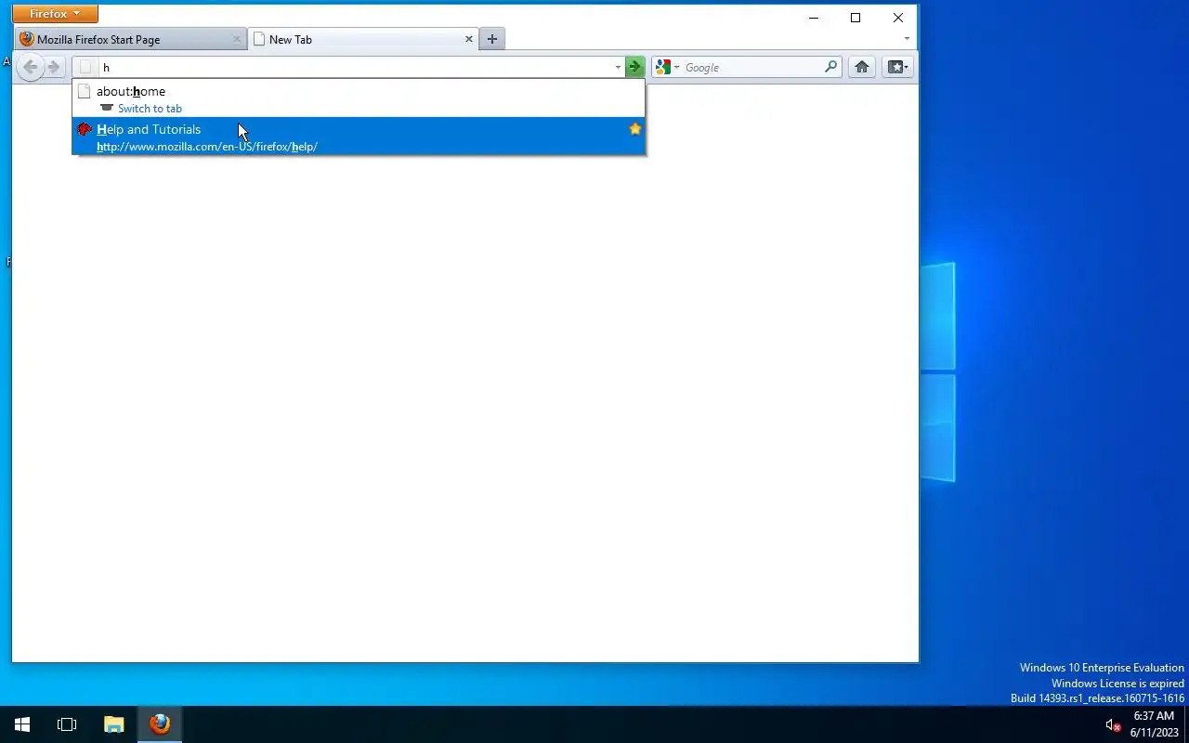Close the Mozilla Firefox Start Page tab
1189x743 pixels.
[236, 39]
